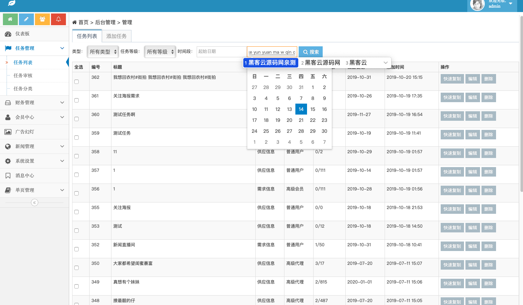Click 快速复制 for task 362

[452, 79]
